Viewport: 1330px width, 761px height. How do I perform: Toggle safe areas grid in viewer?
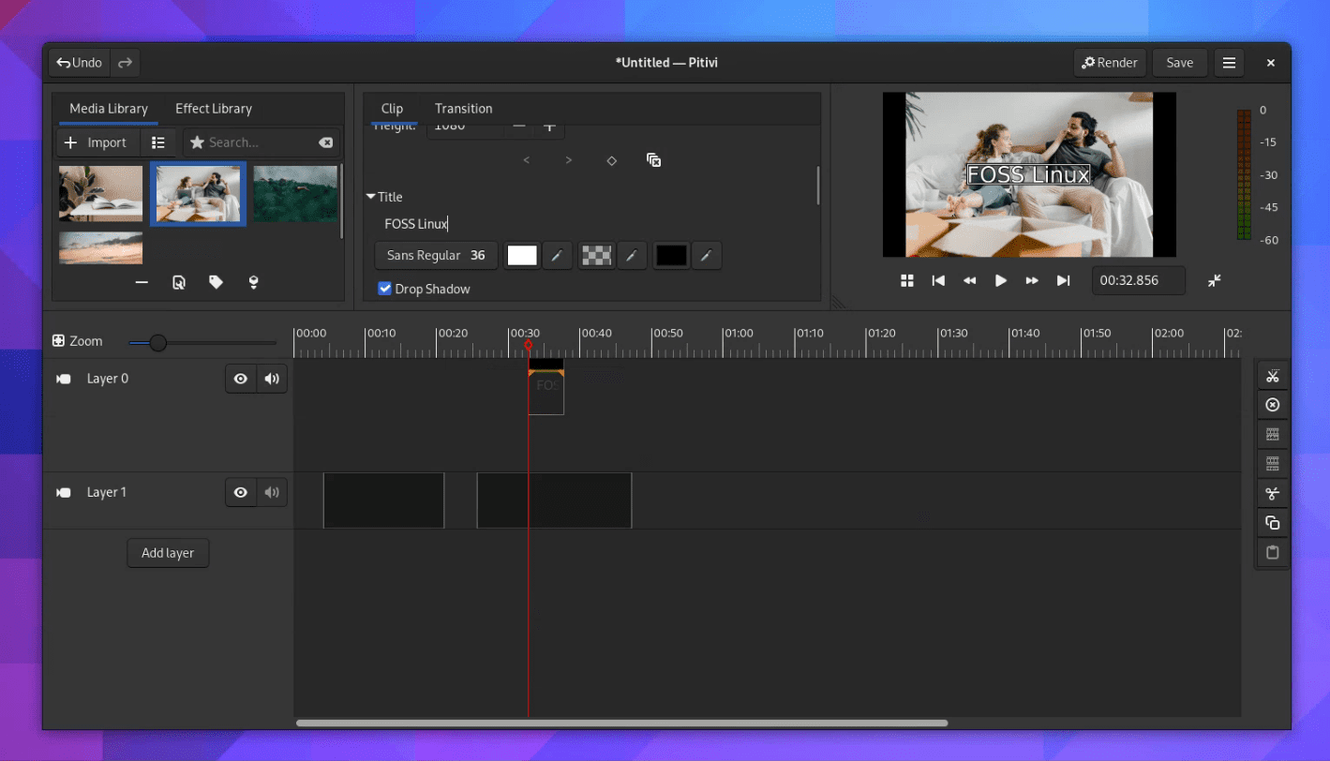[907, 280]
